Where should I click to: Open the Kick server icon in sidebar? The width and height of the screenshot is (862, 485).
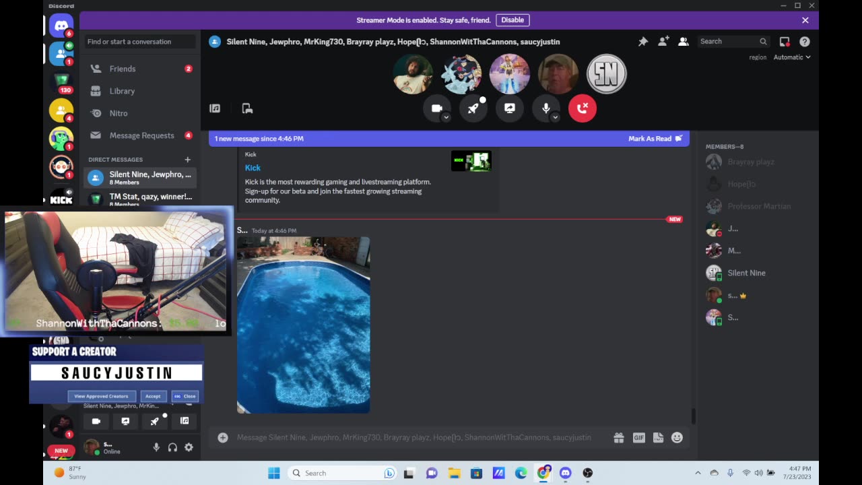(61, 199)
